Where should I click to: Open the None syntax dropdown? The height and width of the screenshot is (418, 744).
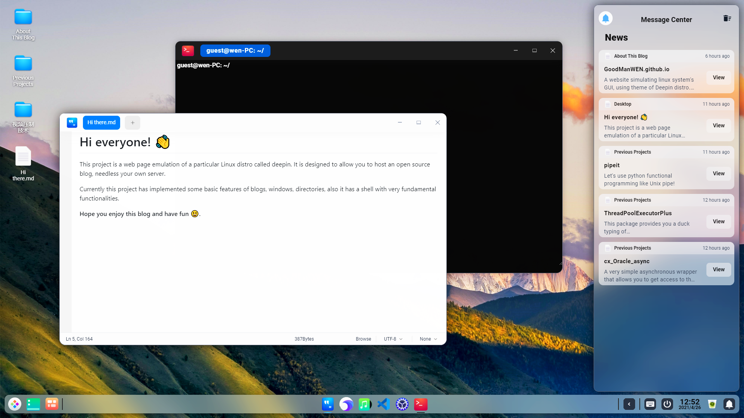coord(428,339)
